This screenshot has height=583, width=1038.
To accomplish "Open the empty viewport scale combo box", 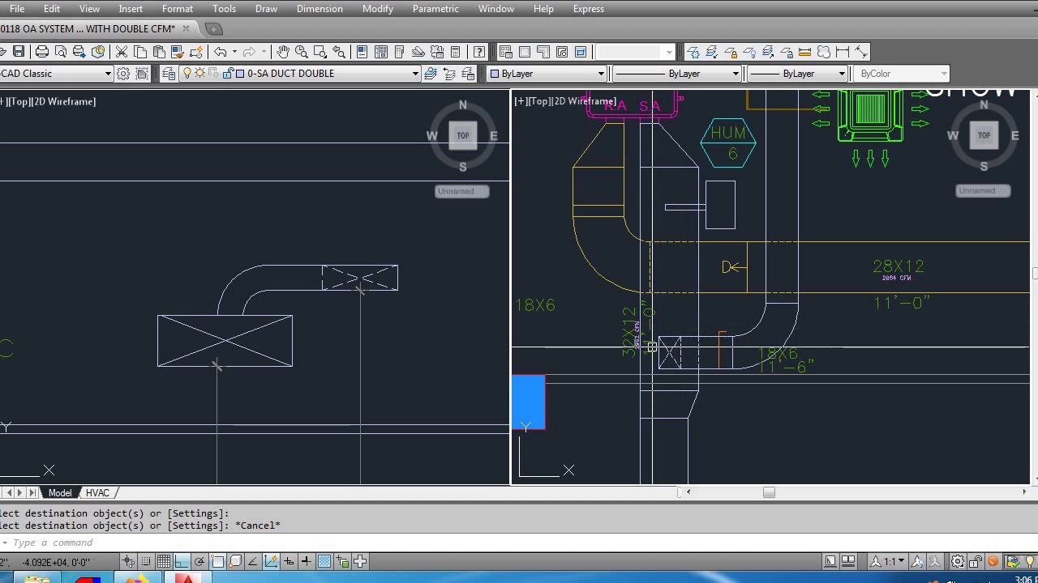I will click(635, 52).
